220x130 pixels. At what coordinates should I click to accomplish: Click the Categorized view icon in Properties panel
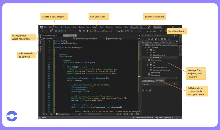(x=143, y=90)
